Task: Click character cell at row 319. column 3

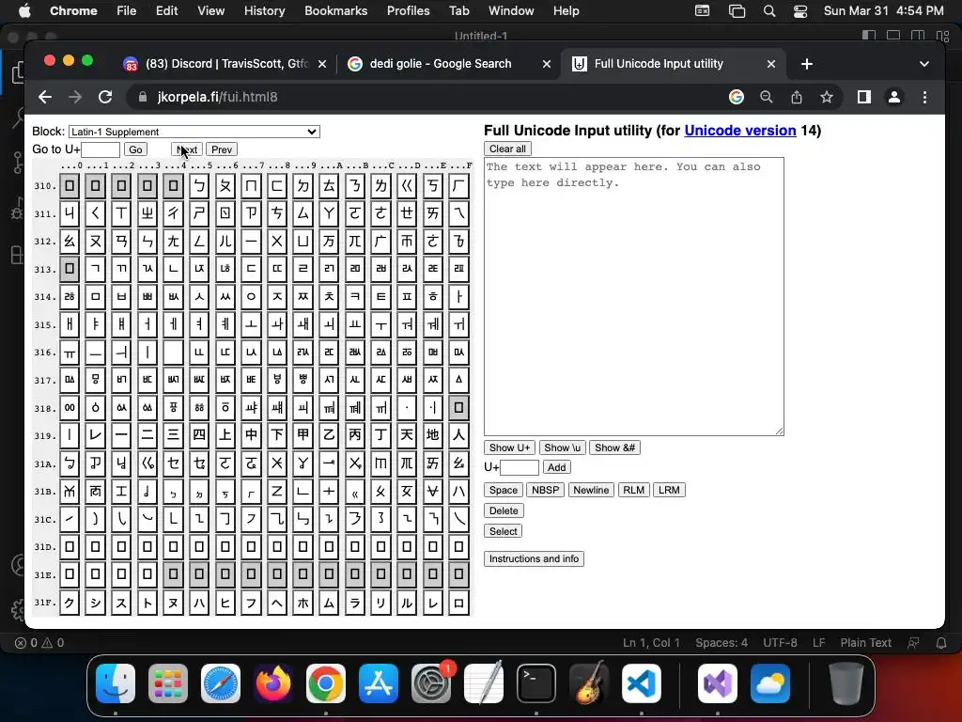Action: pyautogui.click(x=147, y=435)
